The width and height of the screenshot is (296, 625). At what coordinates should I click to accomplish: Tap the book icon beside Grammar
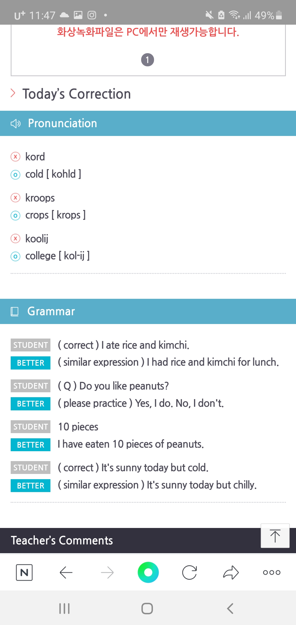point(15,312)
